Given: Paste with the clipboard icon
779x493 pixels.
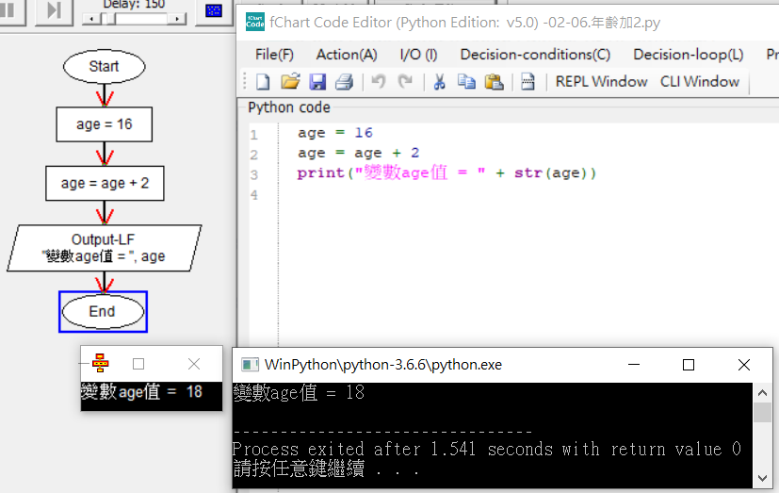Looking at the screenshot, I should tap(494, 81).
